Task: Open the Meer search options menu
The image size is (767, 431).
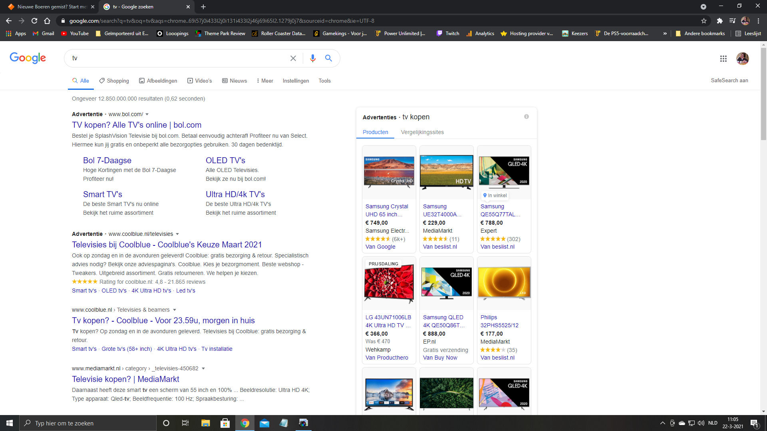Action: point(265,81)
